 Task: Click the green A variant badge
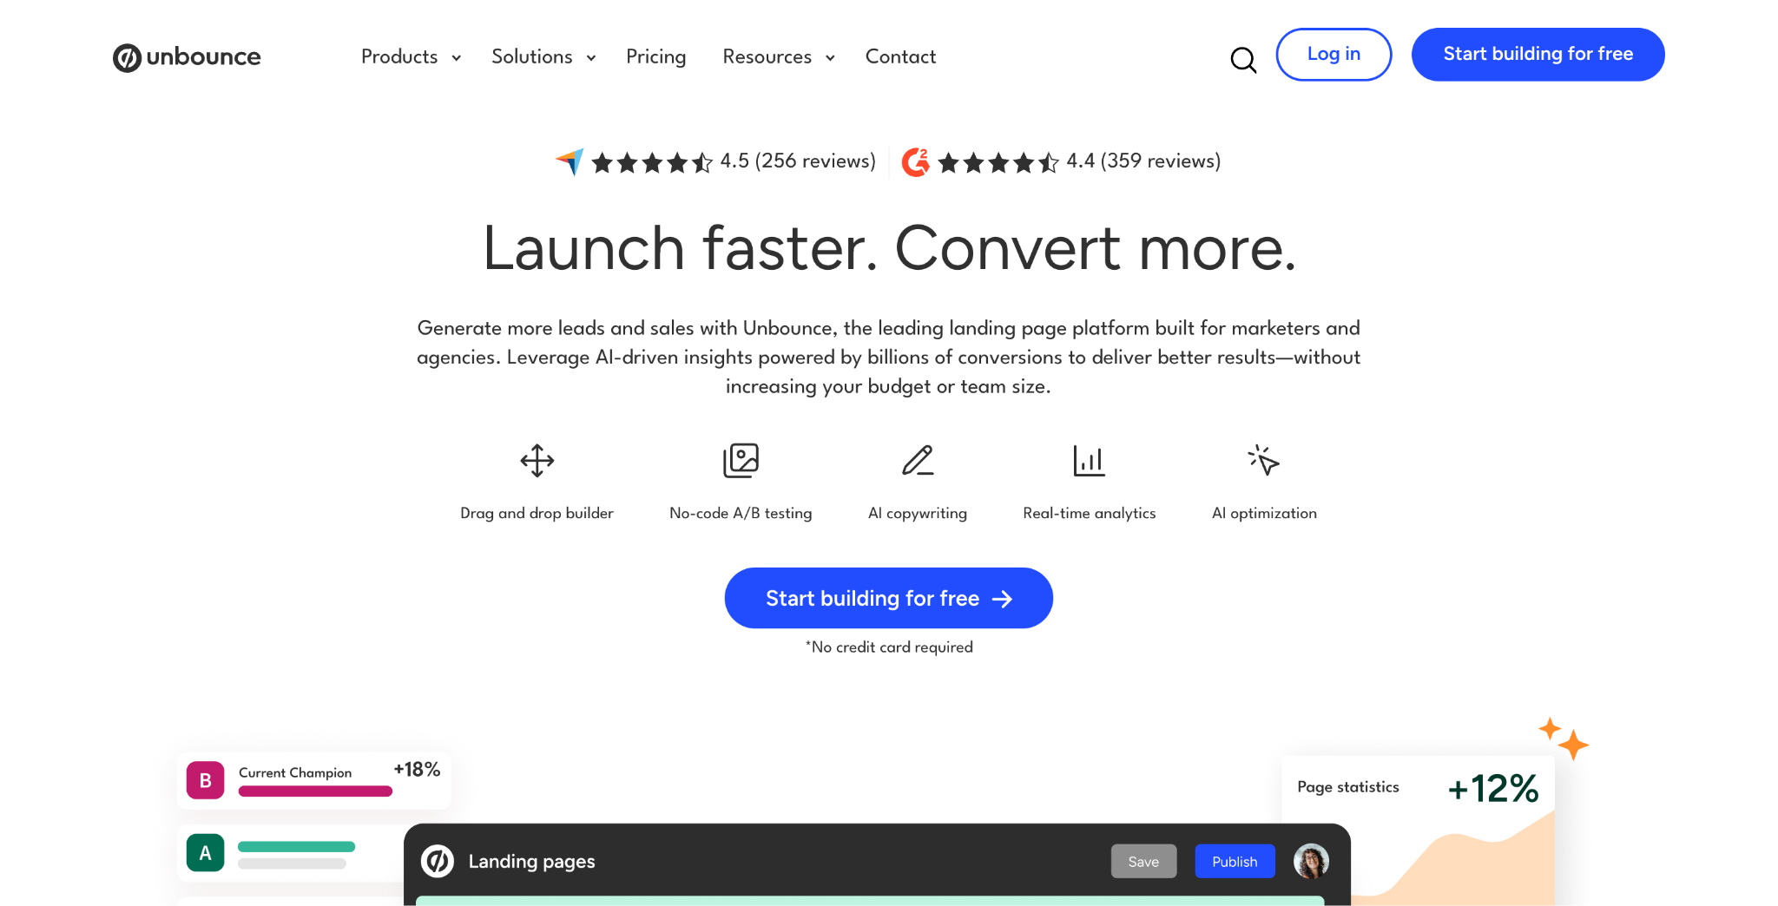(x=205, y=853)
